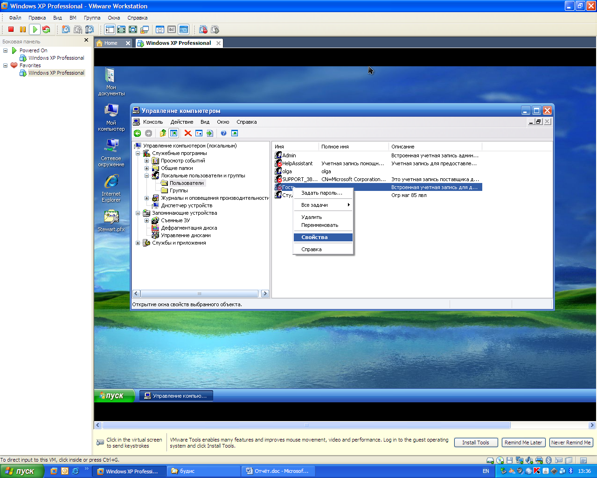597x478 pixels.
Task: Click the Полное имя column header
Action: [354, 147]
